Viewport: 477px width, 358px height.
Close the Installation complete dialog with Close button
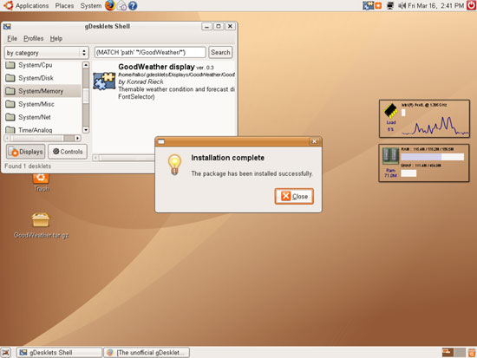coord(294,196)
